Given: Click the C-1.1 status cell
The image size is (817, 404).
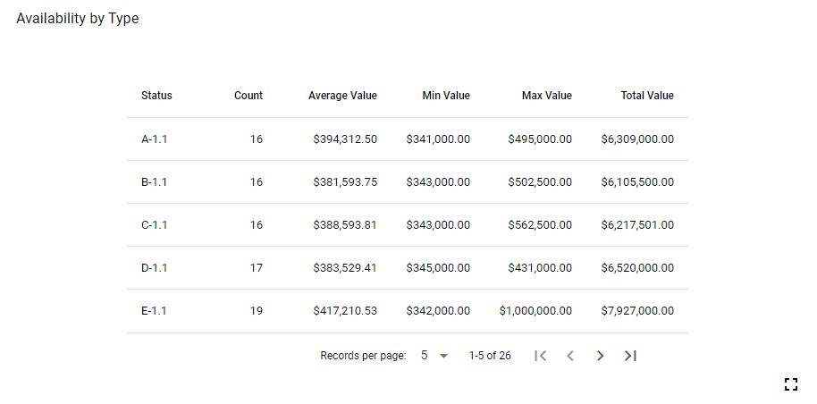Looking at the screenshot, I should [x=154, y=225].
